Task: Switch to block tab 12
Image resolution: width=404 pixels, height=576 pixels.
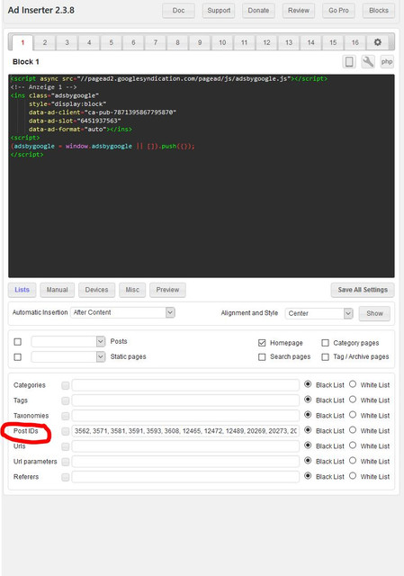Action: coord(266,42)
